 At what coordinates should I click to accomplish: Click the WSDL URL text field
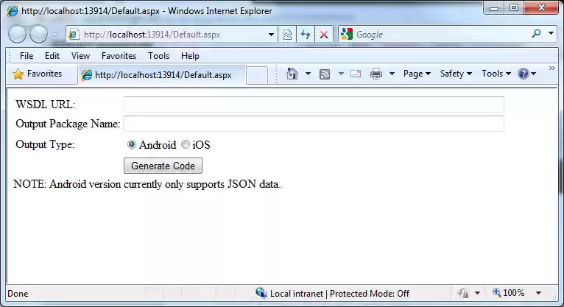click(314, 105)
